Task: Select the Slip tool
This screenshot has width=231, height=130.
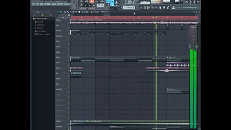Action: point(76,12)
